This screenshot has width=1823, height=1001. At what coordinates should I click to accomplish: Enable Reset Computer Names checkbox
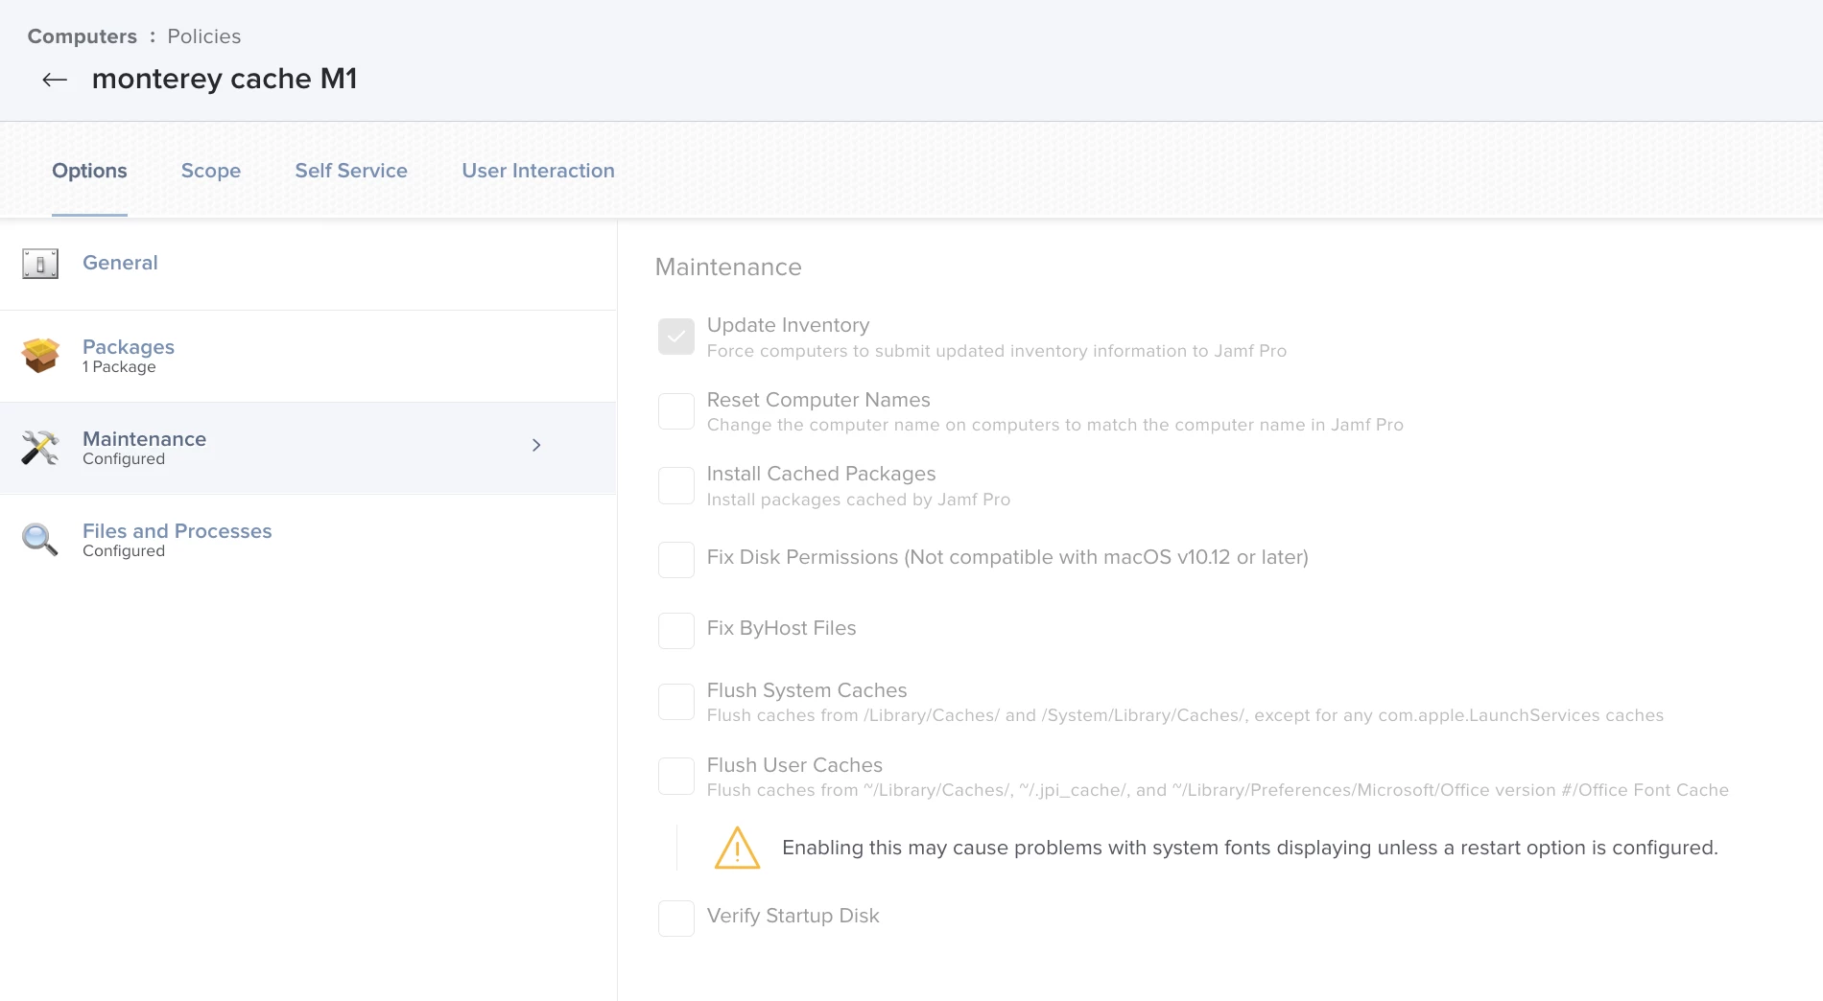(x=676, y=411)
